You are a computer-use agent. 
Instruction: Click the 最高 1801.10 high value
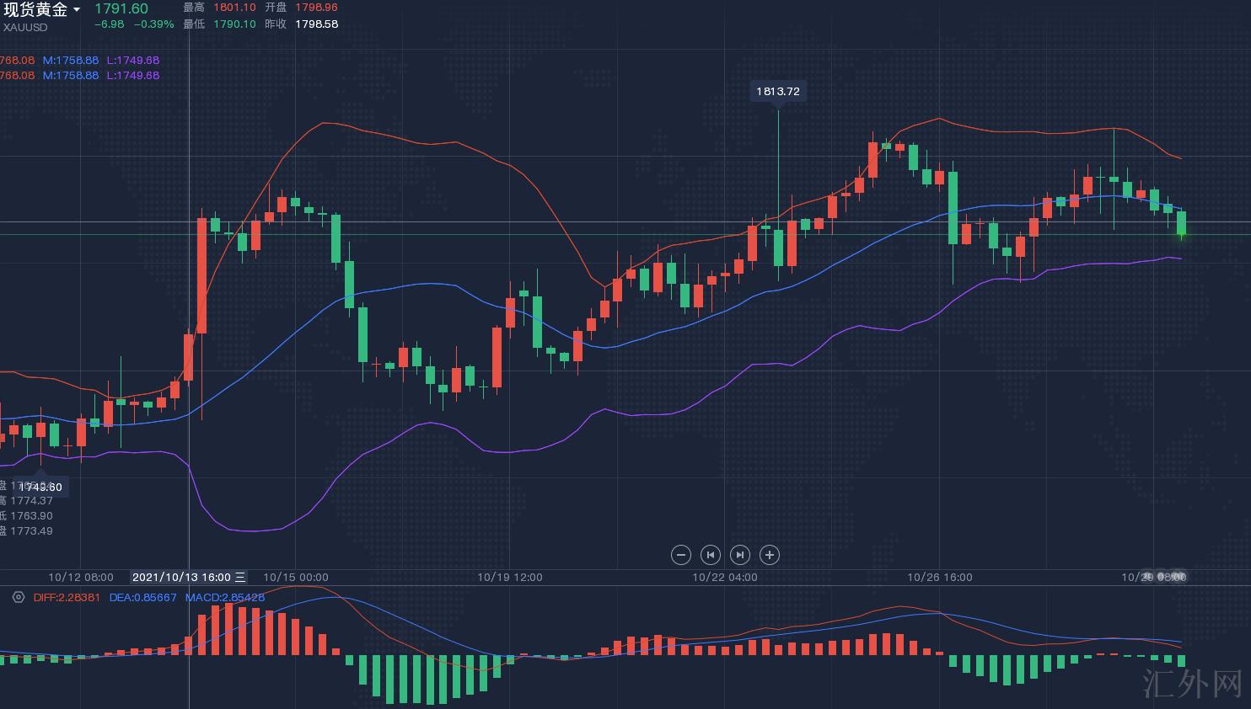(x=234, y=7)
